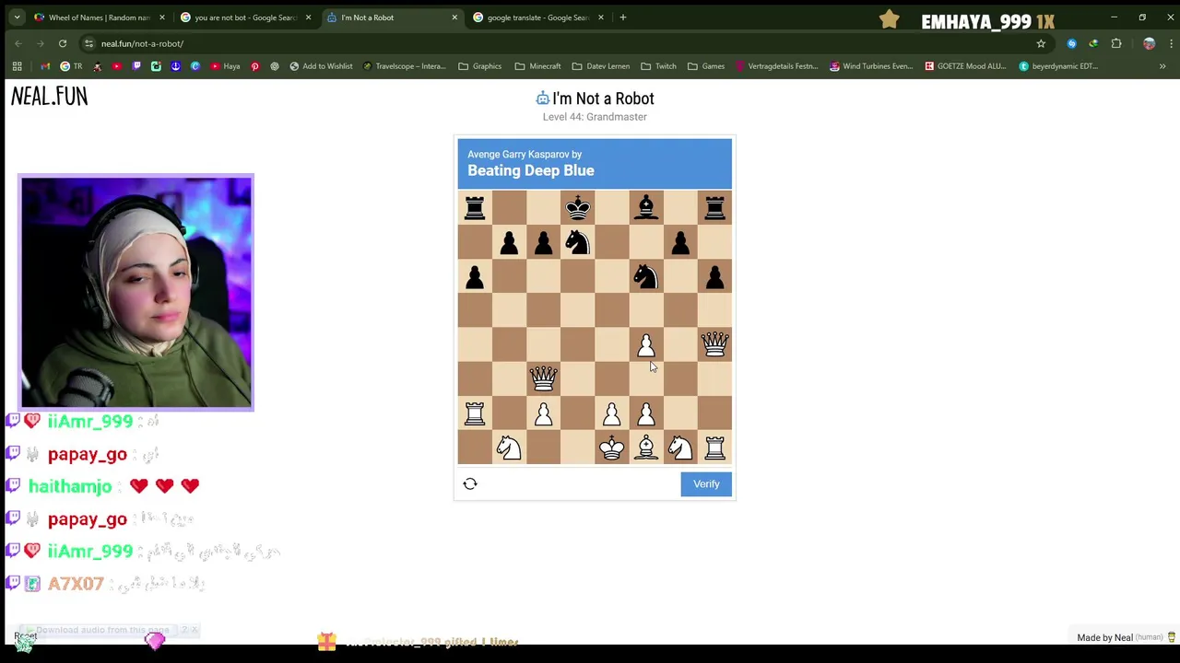Reload the current page

pyautogui.click(x=63, y=43)
